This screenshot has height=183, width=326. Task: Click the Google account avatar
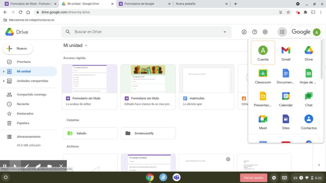pos(316,32)
